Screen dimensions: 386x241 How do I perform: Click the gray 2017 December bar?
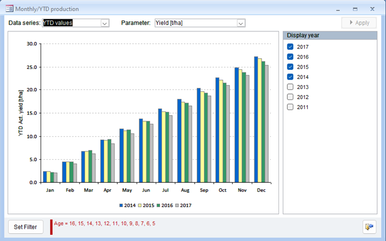pos(266,124)
